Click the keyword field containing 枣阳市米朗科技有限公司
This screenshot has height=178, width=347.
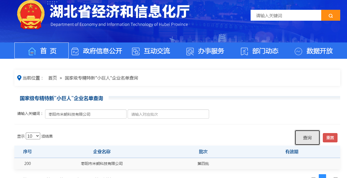86,114
